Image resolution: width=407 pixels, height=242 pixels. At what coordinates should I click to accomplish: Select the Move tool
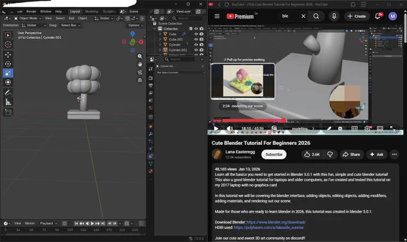pos(8,55)
